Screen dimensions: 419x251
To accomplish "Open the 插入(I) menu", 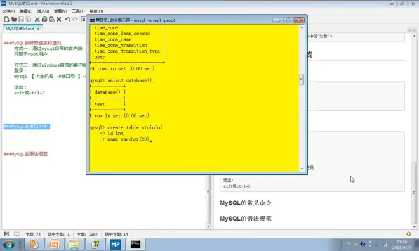I will [x=43, y=11].
